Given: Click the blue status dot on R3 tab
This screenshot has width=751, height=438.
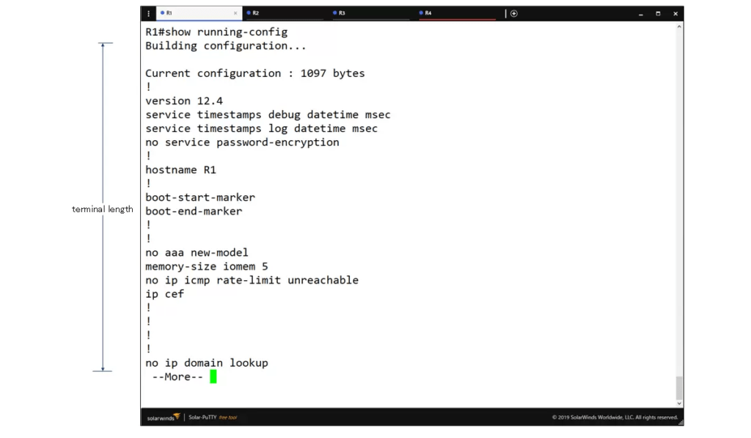Looking at the screenshot, I should click(x=333, y=12).
